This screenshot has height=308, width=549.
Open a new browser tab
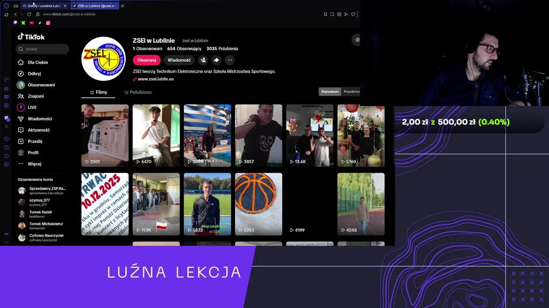pyautogui.click(x=122, y=6)
